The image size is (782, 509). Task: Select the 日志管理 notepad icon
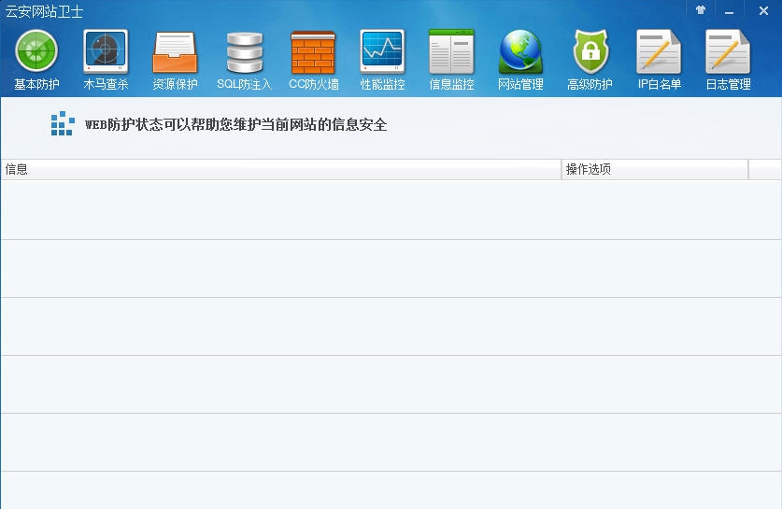click(728, 51)
